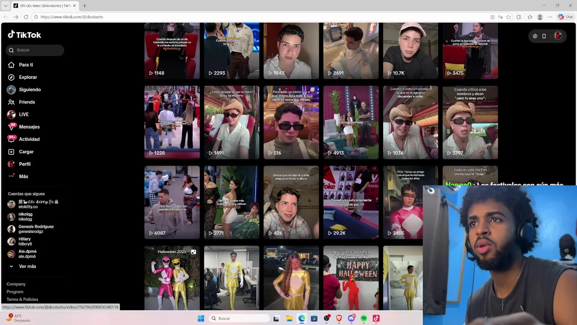The height and width of the screenshot is (325, 577).
Task: Open the Translate page icon
Action: tap(500, 17)
